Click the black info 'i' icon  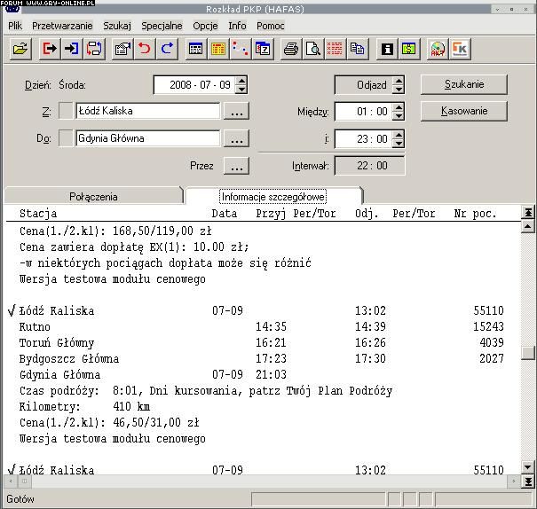387,50
